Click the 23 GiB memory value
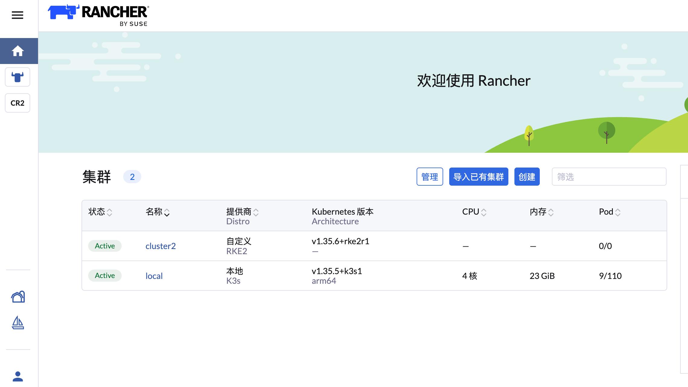This screenshot has width=688, height=387. [x=542, y=276]
